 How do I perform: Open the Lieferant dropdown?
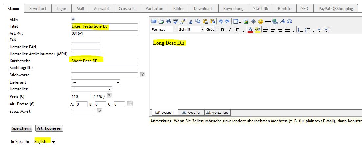(95, 82)
